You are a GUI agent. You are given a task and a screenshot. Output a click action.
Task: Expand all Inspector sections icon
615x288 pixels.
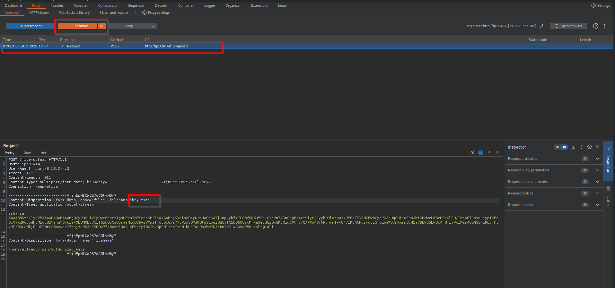[573, 147]
